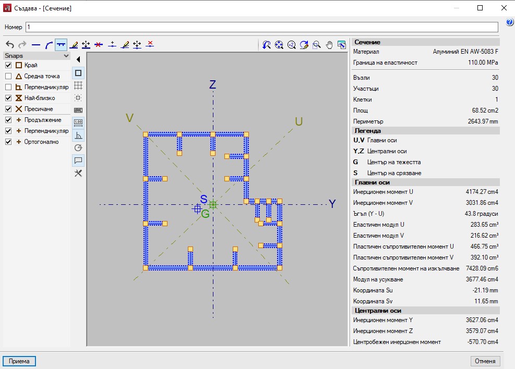Click the Приема button
This screenshot has width=515, height=369.
(19, 361)
